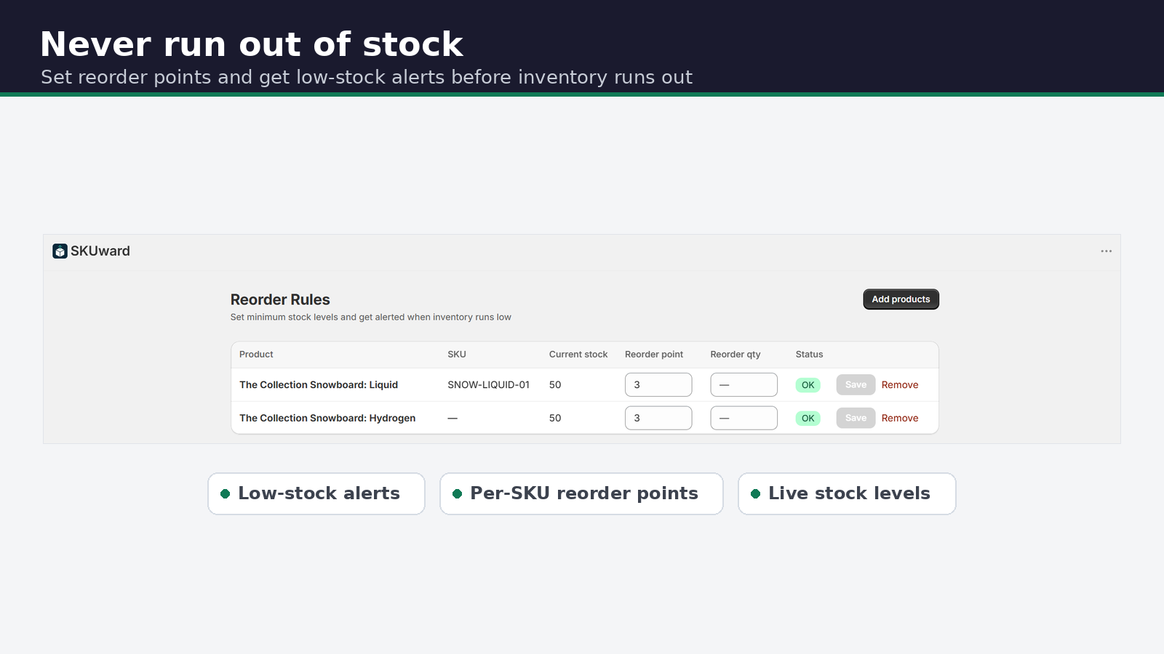The width and height of the screenshot is (1164, 654).
Task: Edit reorder qty for Snowboard: Liquid
Action: pyautogui.click(x=744, y=385)
